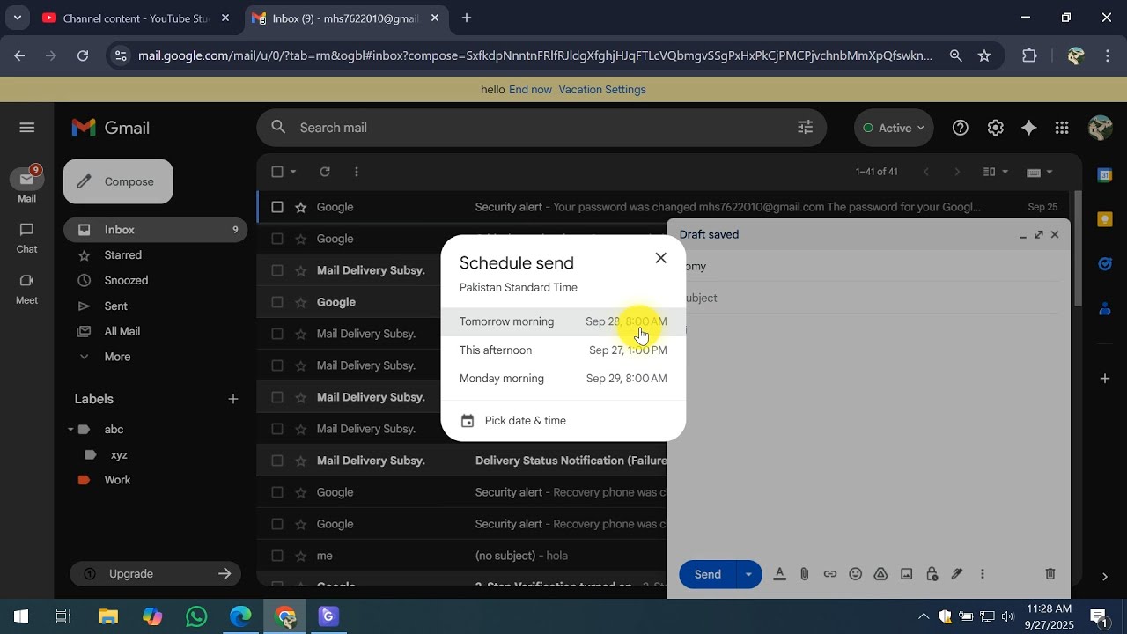
Task: Open Active status dropdown
Action: 894,128
